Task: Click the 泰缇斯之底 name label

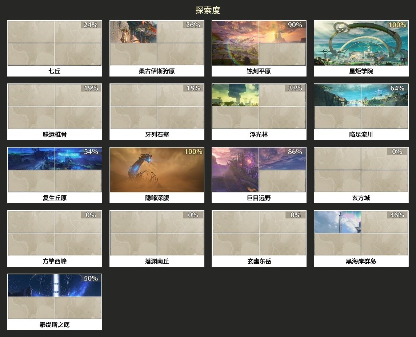Action: (55, 325)
